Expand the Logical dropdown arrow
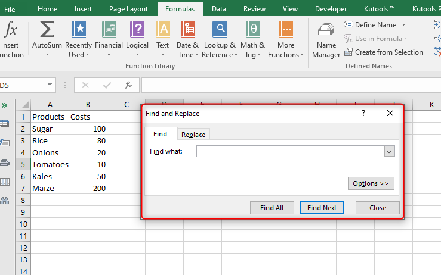Image resolution: width=441 pixels, height=275 pixels. [137, 54]
